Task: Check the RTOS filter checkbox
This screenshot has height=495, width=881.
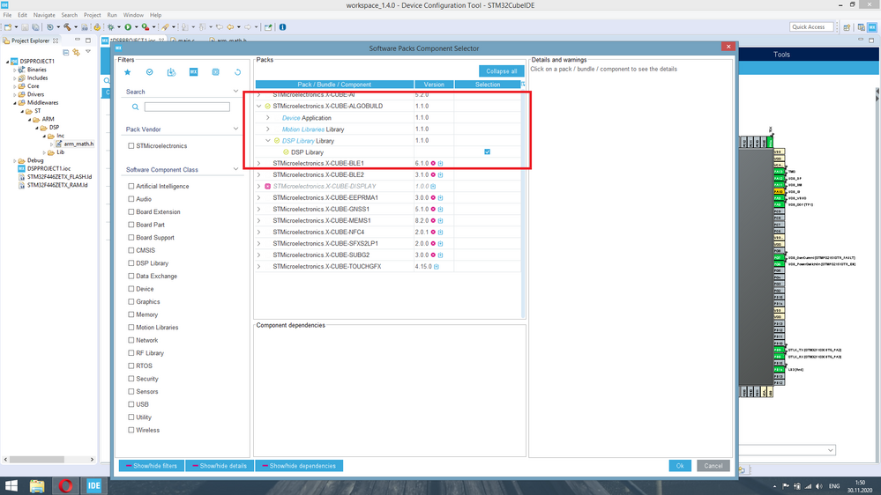Action: pyautogui.click(x=131, y=366)
